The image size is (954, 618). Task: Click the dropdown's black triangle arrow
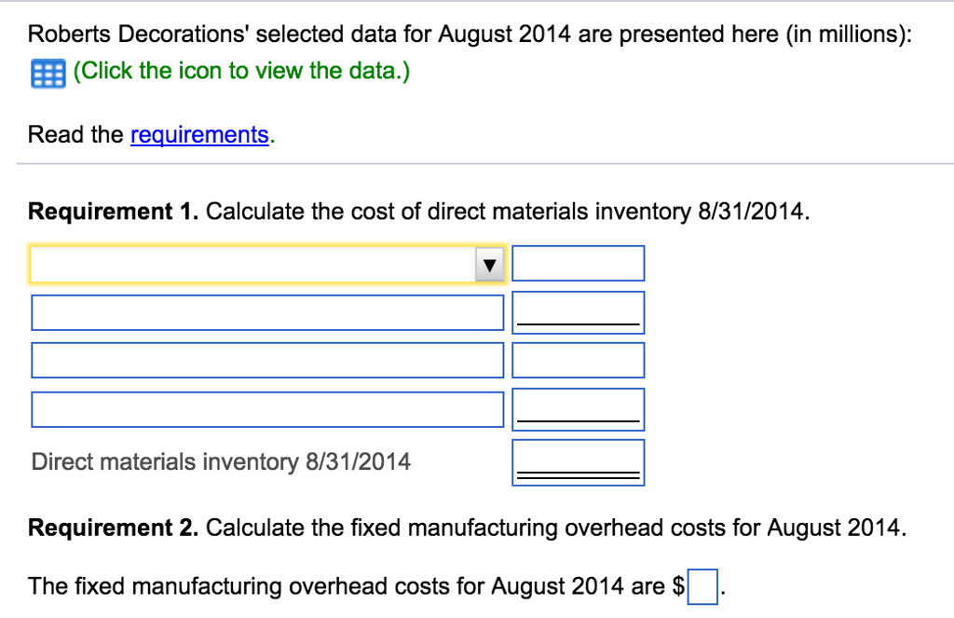click(x=489, y=264)
